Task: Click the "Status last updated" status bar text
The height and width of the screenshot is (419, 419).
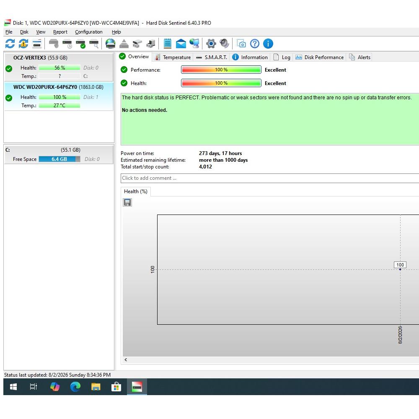Action: point(57,375)
